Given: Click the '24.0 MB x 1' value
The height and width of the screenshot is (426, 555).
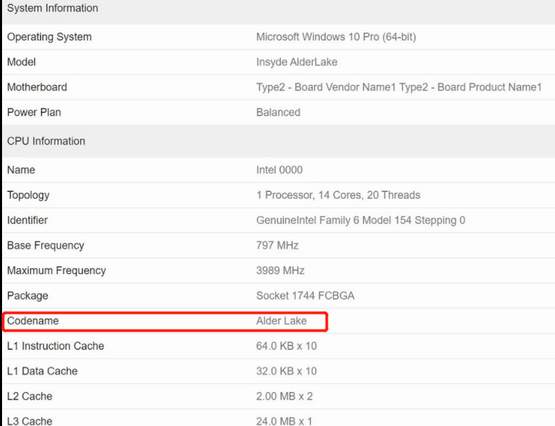Looking at the screenshot, I should click(284, 421).
